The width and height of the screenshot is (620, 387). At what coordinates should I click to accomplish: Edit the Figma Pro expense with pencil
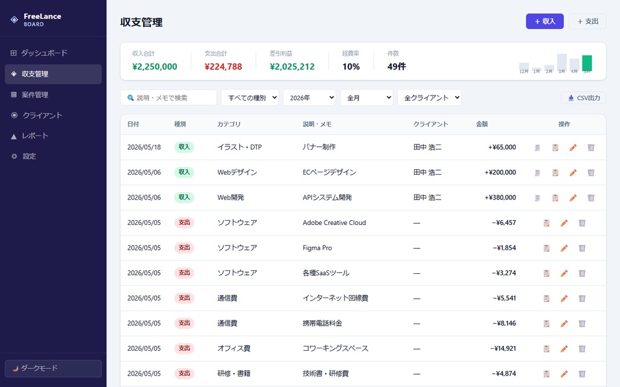click(564, 248)
